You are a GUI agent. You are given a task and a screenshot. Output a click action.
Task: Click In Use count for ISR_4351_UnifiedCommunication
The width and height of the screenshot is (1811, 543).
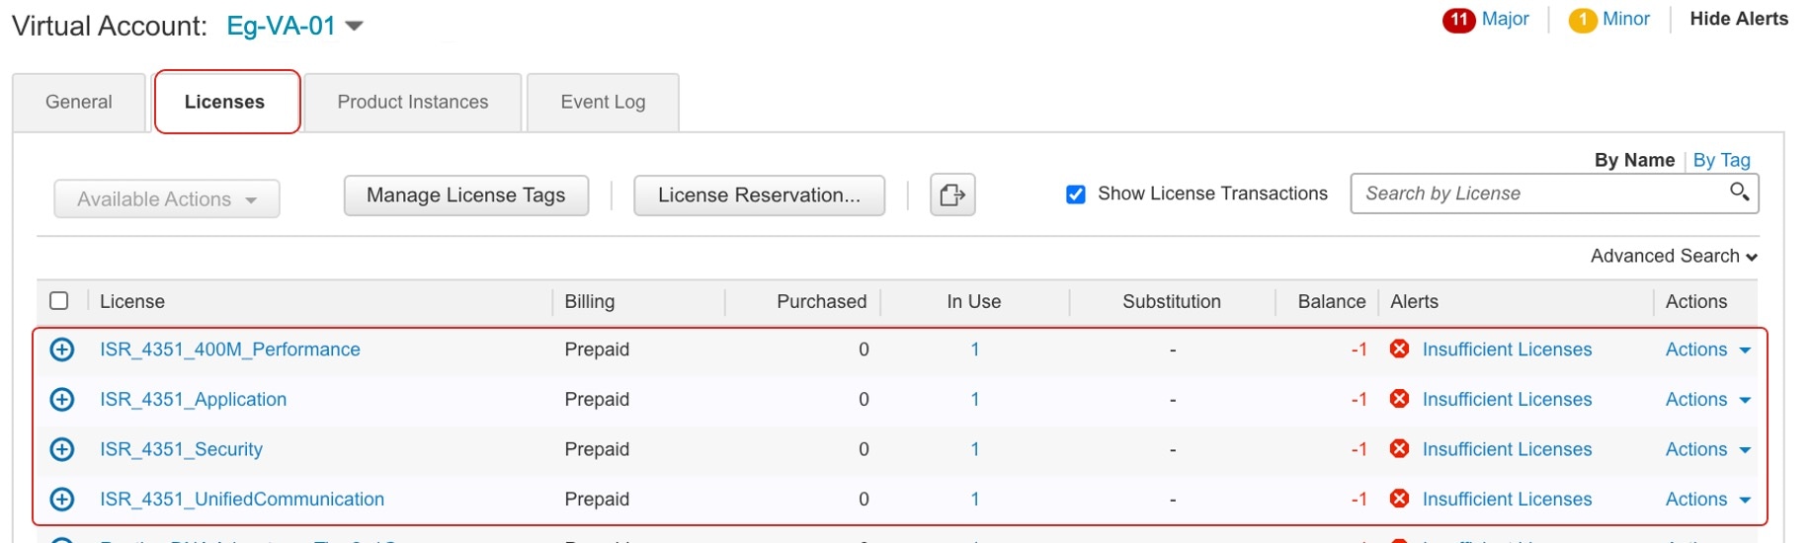(x=975, y=500)
